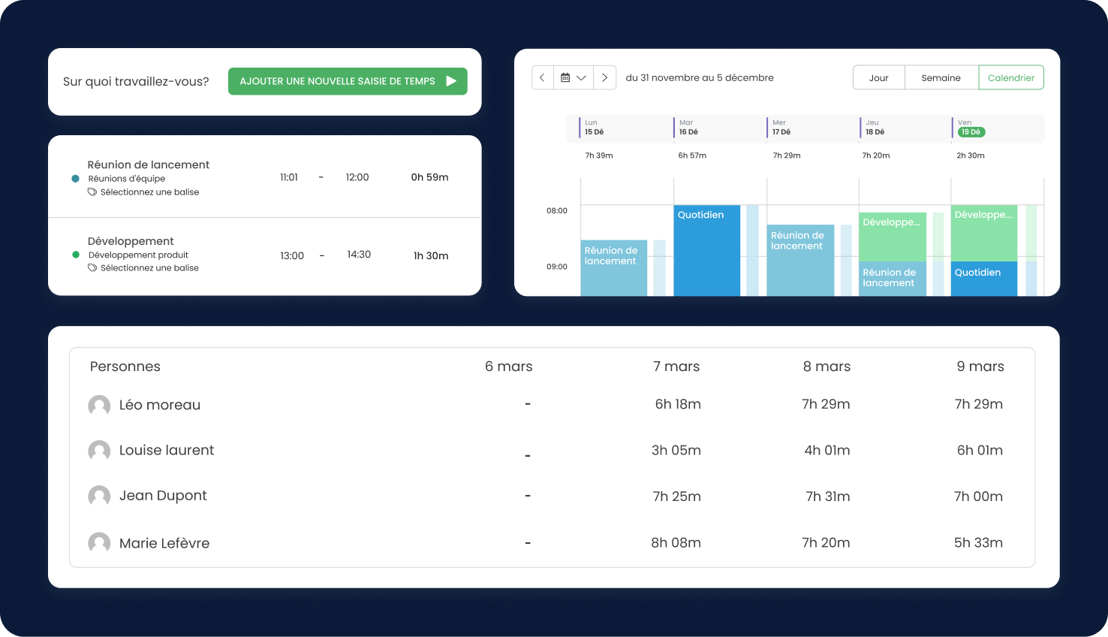This screenshot has width=1108, height=637.
Task: Open Sélectionnez une balise under Développement produit
Action: [x=149, y=268]
